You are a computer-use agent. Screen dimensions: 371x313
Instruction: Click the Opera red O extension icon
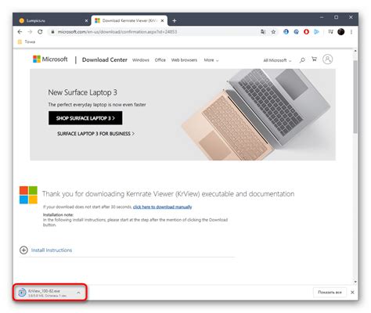point(306,32)
